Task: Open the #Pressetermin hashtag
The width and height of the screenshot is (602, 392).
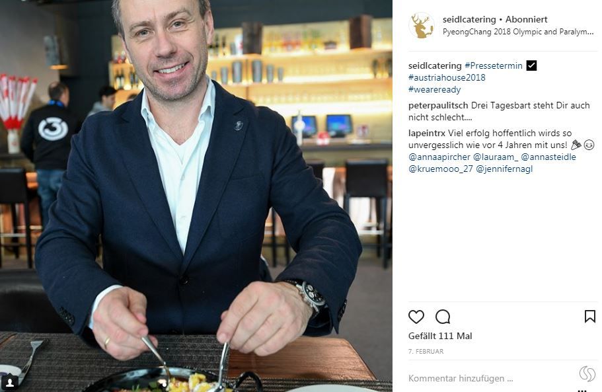Action: coord(494,65)
